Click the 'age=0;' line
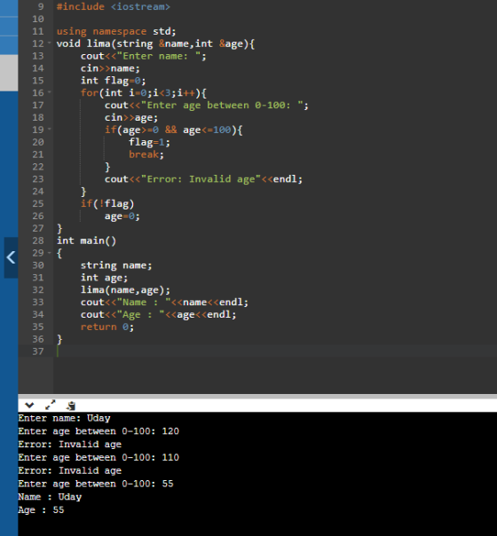 point(122,216)
